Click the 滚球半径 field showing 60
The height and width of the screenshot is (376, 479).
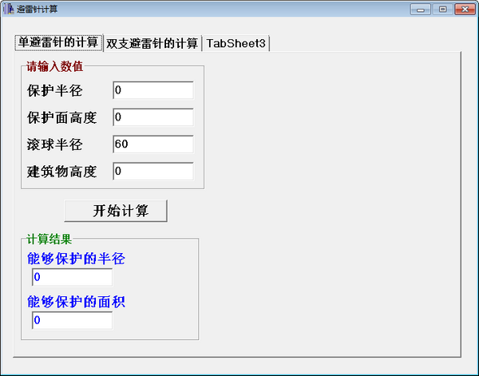[x=153, y=144]
